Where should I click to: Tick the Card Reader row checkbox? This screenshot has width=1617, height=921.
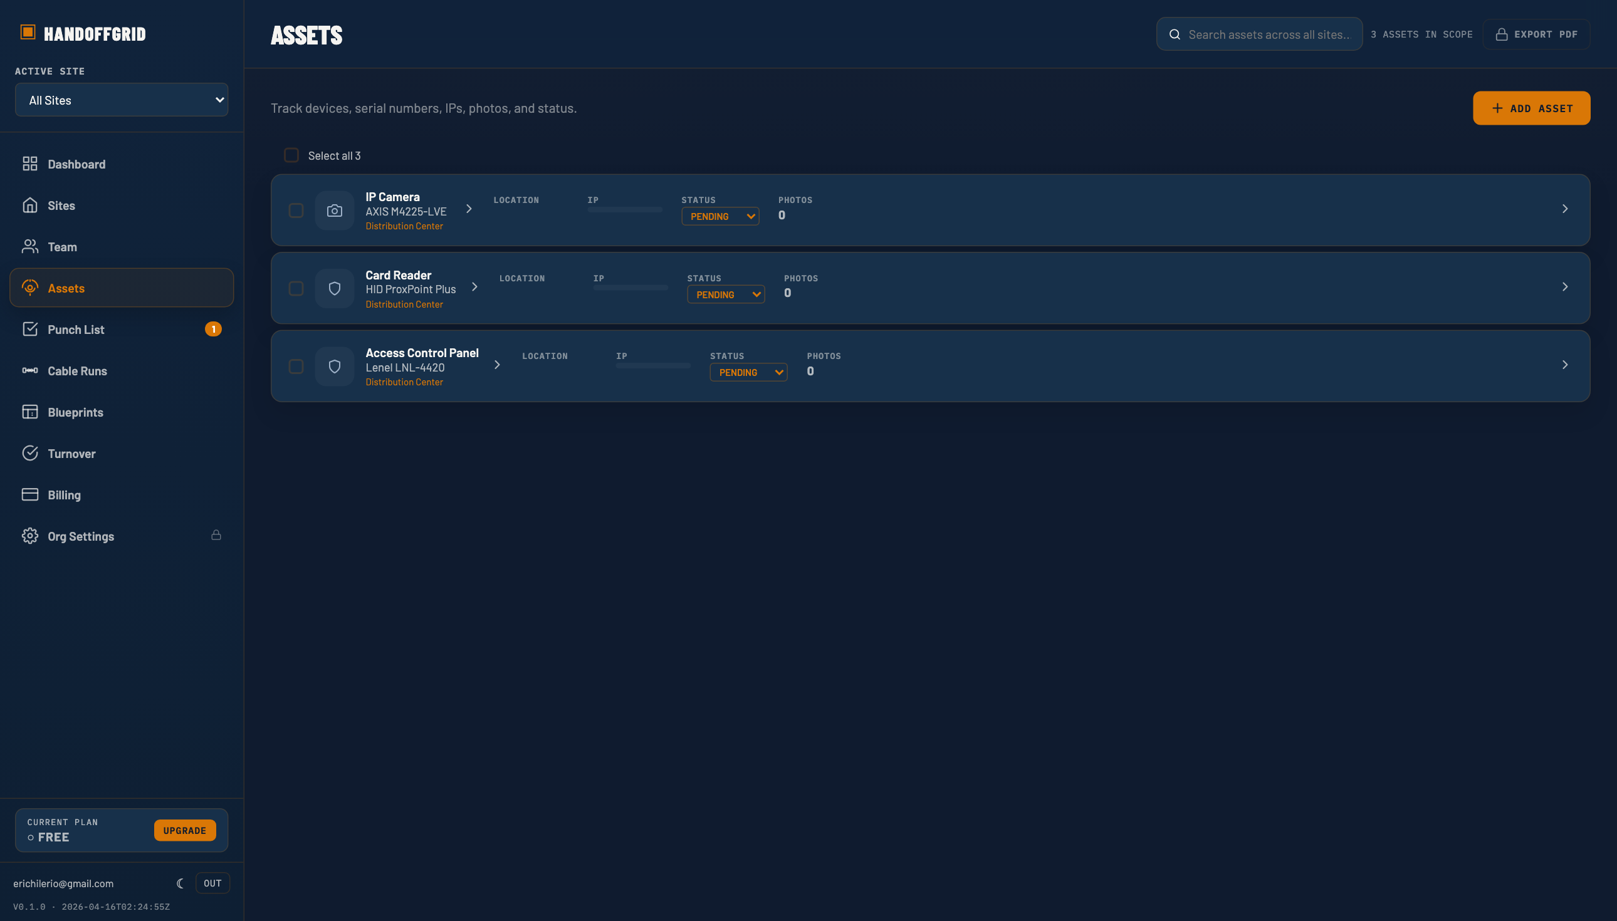(295, 288)
